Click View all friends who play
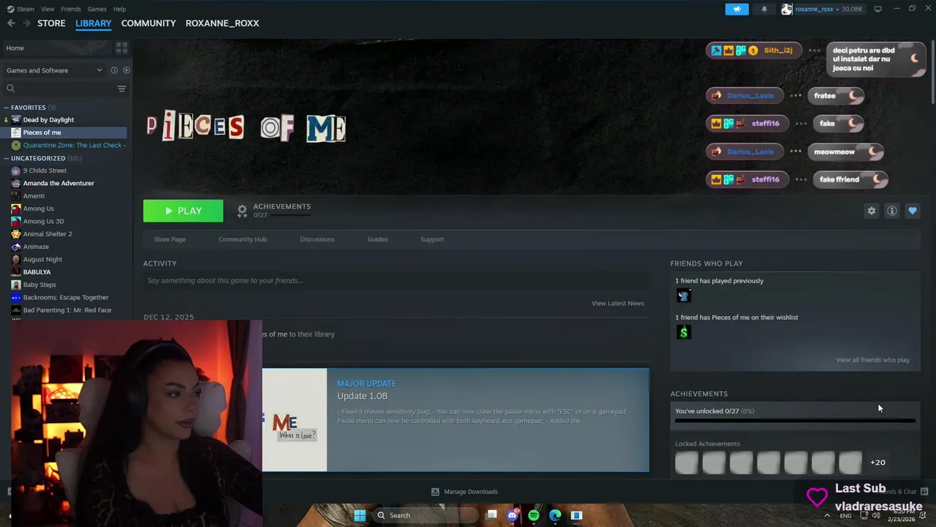Viewport: 936px width, 527px height. pos(872,360)
